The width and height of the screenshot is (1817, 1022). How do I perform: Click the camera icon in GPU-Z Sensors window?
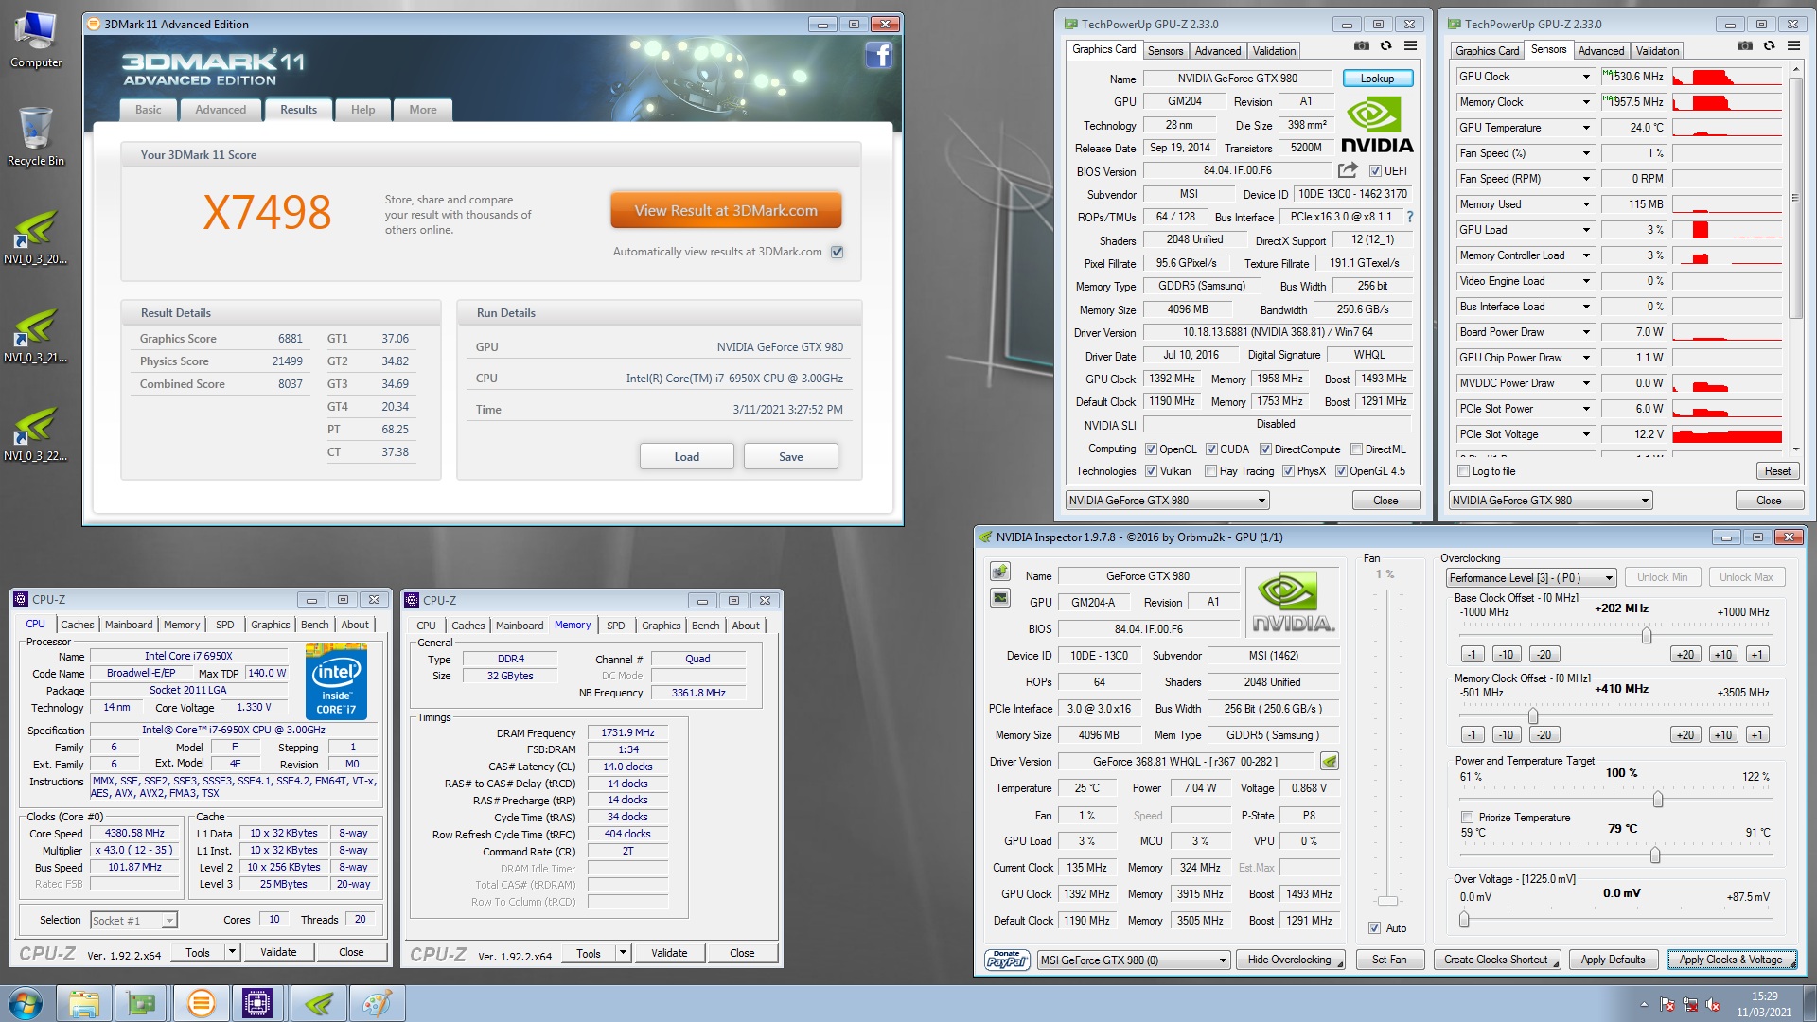click(x=1744, y=46)
